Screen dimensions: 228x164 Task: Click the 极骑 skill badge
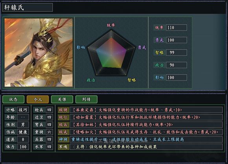pyautogui.click(x=63, y=110)
